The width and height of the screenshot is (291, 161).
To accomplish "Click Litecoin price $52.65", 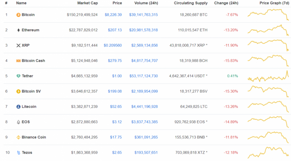I will click(x=116, y=107).
